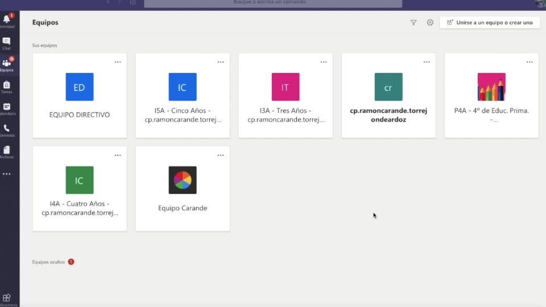Open the Aplicaciones store icon

pyautogui.click(x=7, y=297)
